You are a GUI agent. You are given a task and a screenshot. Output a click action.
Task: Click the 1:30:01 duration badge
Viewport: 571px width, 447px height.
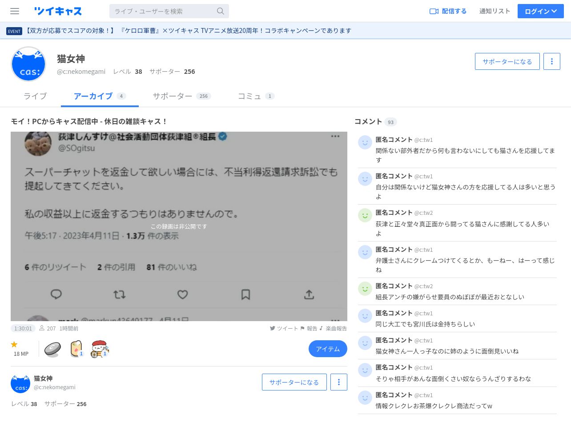click(23, 328)
